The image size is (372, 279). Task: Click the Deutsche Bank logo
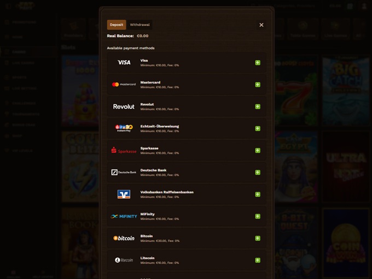click(x=124, y=173)
